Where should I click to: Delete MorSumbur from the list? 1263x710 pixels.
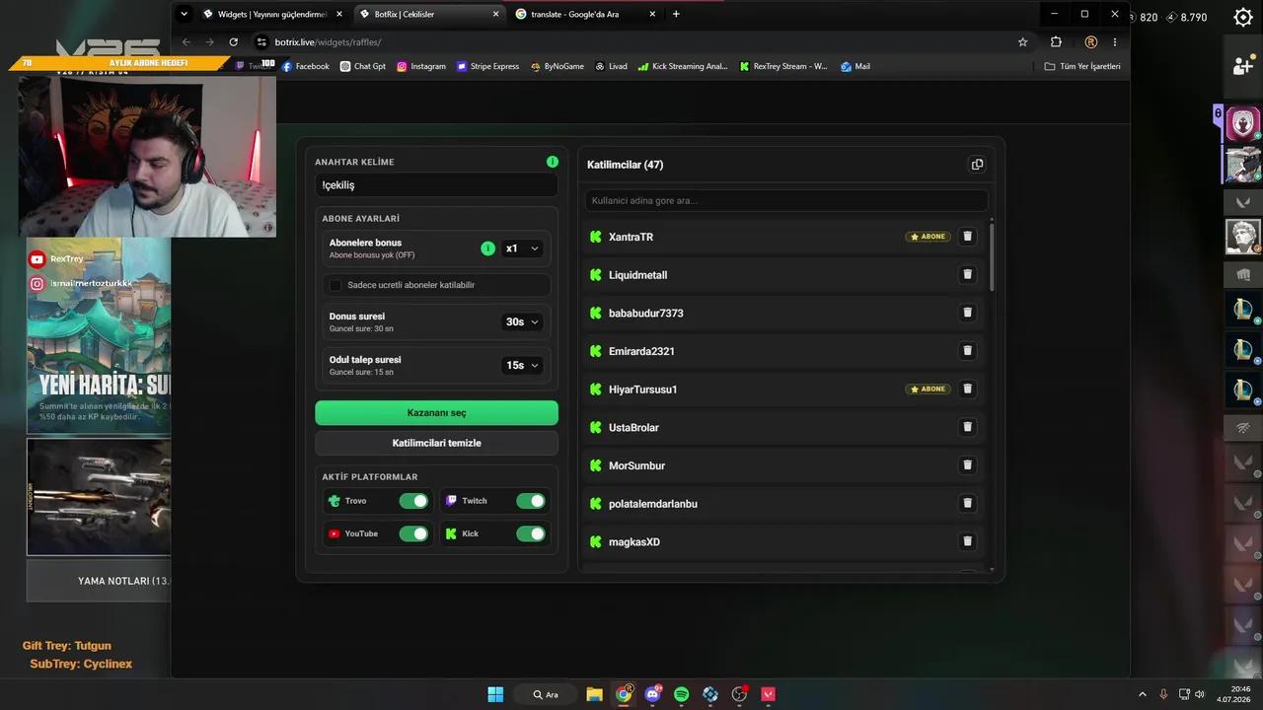[967, 465]
